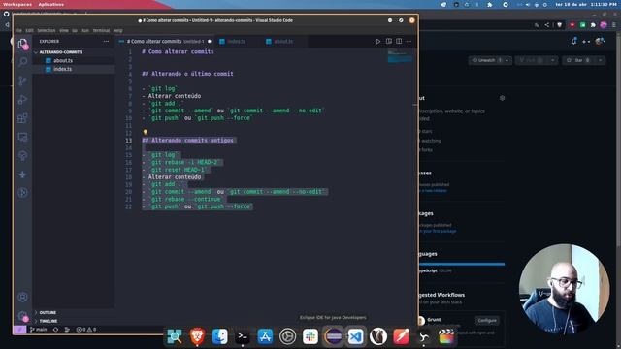Image resolution: width=621 pixels, height=349 pixels.
Task: Click GitHub notifications bell in browser window
Action: tap(573, 41)
